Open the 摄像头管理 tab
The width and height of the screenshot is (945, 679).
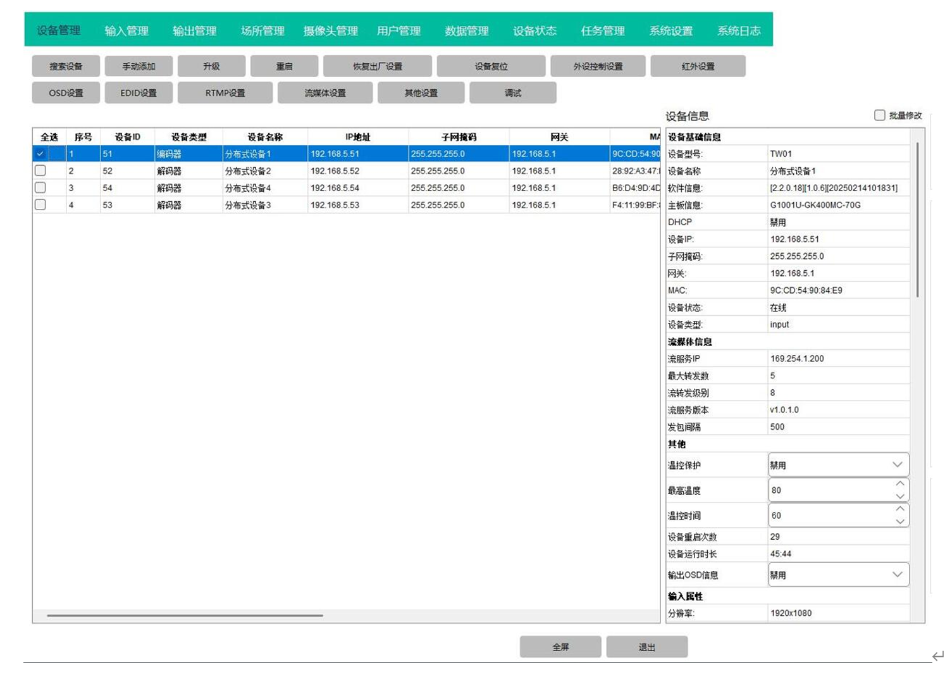(x=330, y=30)
